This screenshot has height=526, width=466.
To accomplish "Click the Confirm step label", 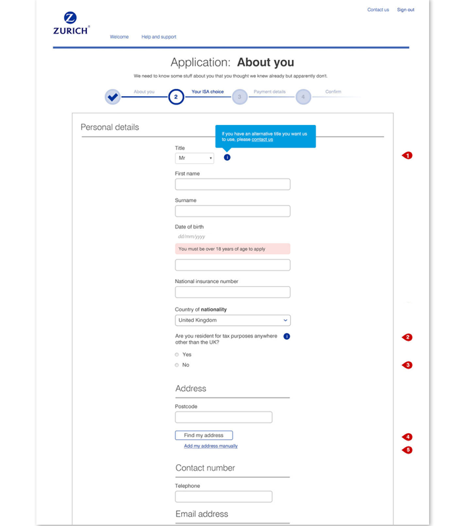I will coord(333,92).
